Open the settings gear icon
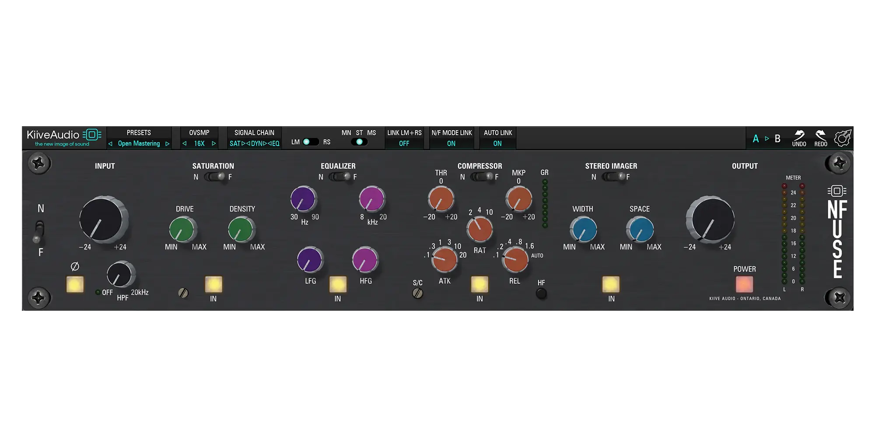 point(843,138)
